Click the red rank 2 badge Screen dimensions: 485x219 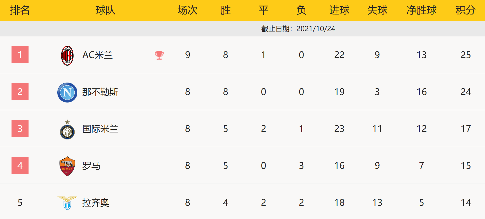[x=20, y=92]
